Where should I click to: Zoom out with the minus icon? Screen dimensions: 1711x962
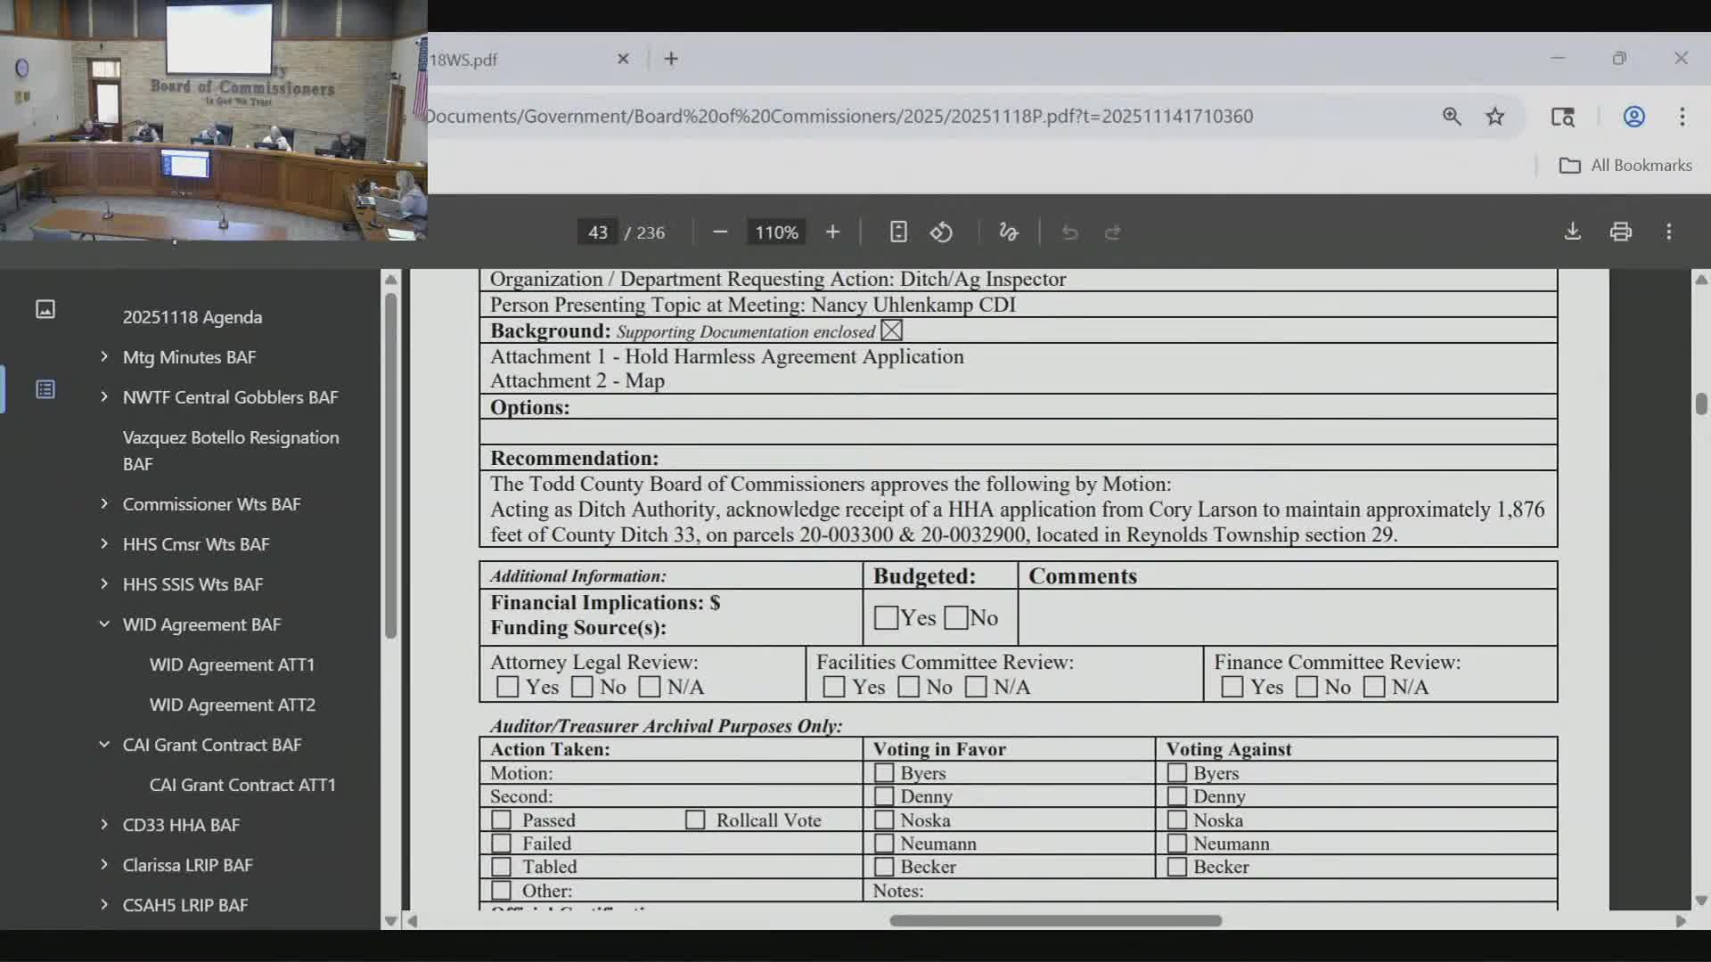(720, 232)
